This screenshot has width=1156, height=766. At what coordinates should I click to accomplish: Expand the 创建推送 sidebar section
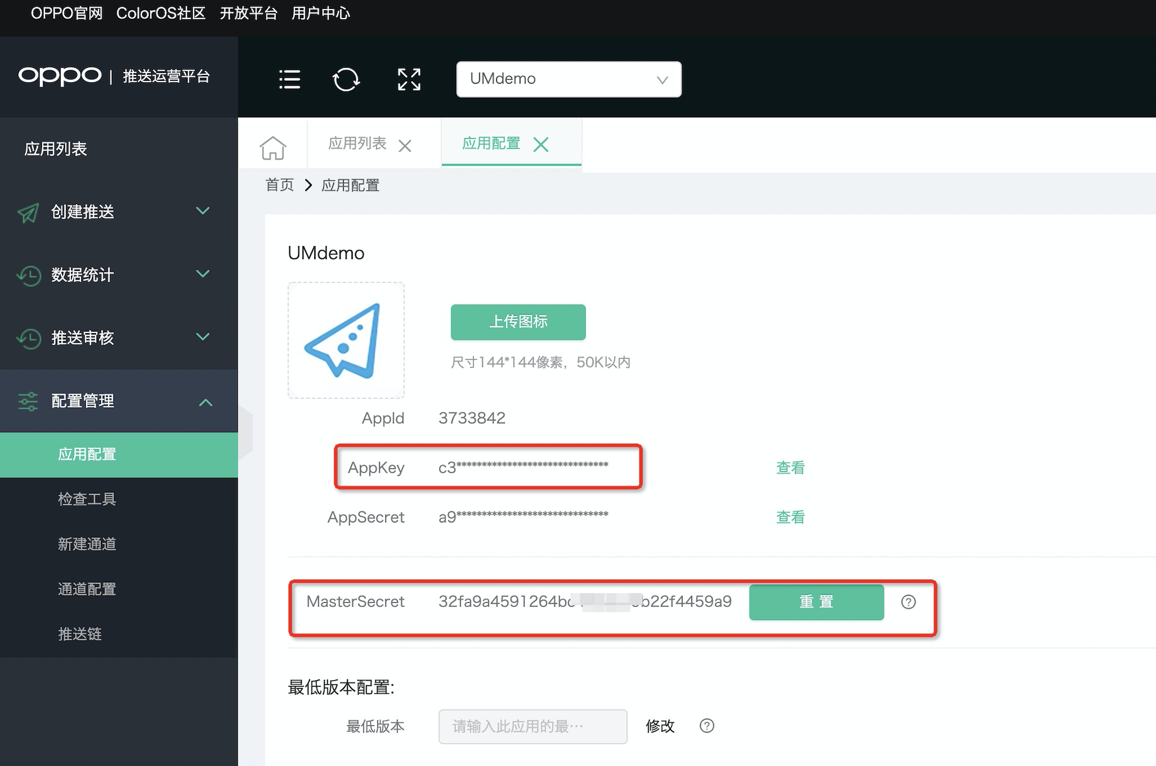(x=202, y=211)
